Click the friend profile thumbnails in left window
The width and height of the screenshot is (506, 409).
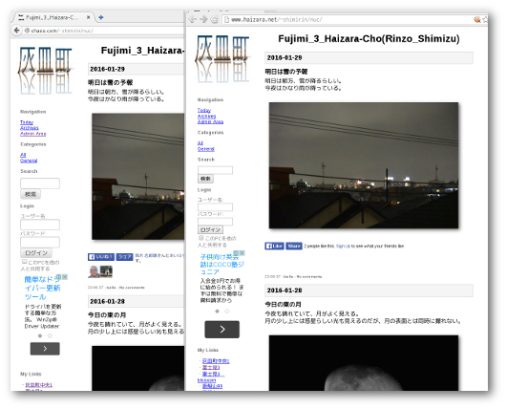tap(100, 271)
